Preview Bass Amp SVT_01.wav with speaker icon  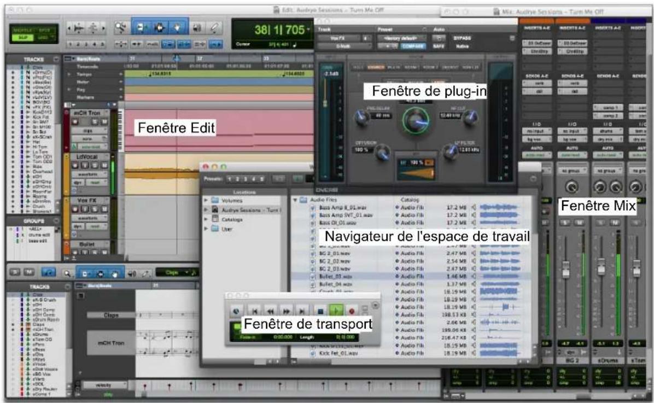474,215
